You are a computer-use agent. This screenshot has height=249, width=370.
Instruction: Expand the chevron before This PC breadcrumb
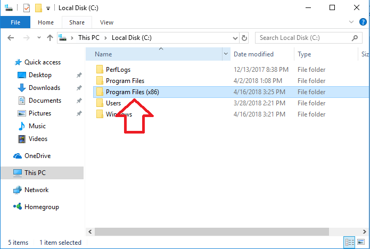click(72, 38)
